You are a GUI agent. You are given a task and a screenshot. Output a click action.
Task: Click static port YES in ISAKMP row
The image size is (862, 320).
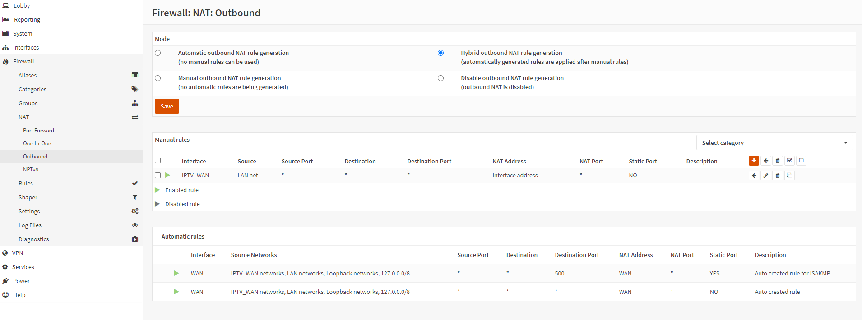coord(714,273)
